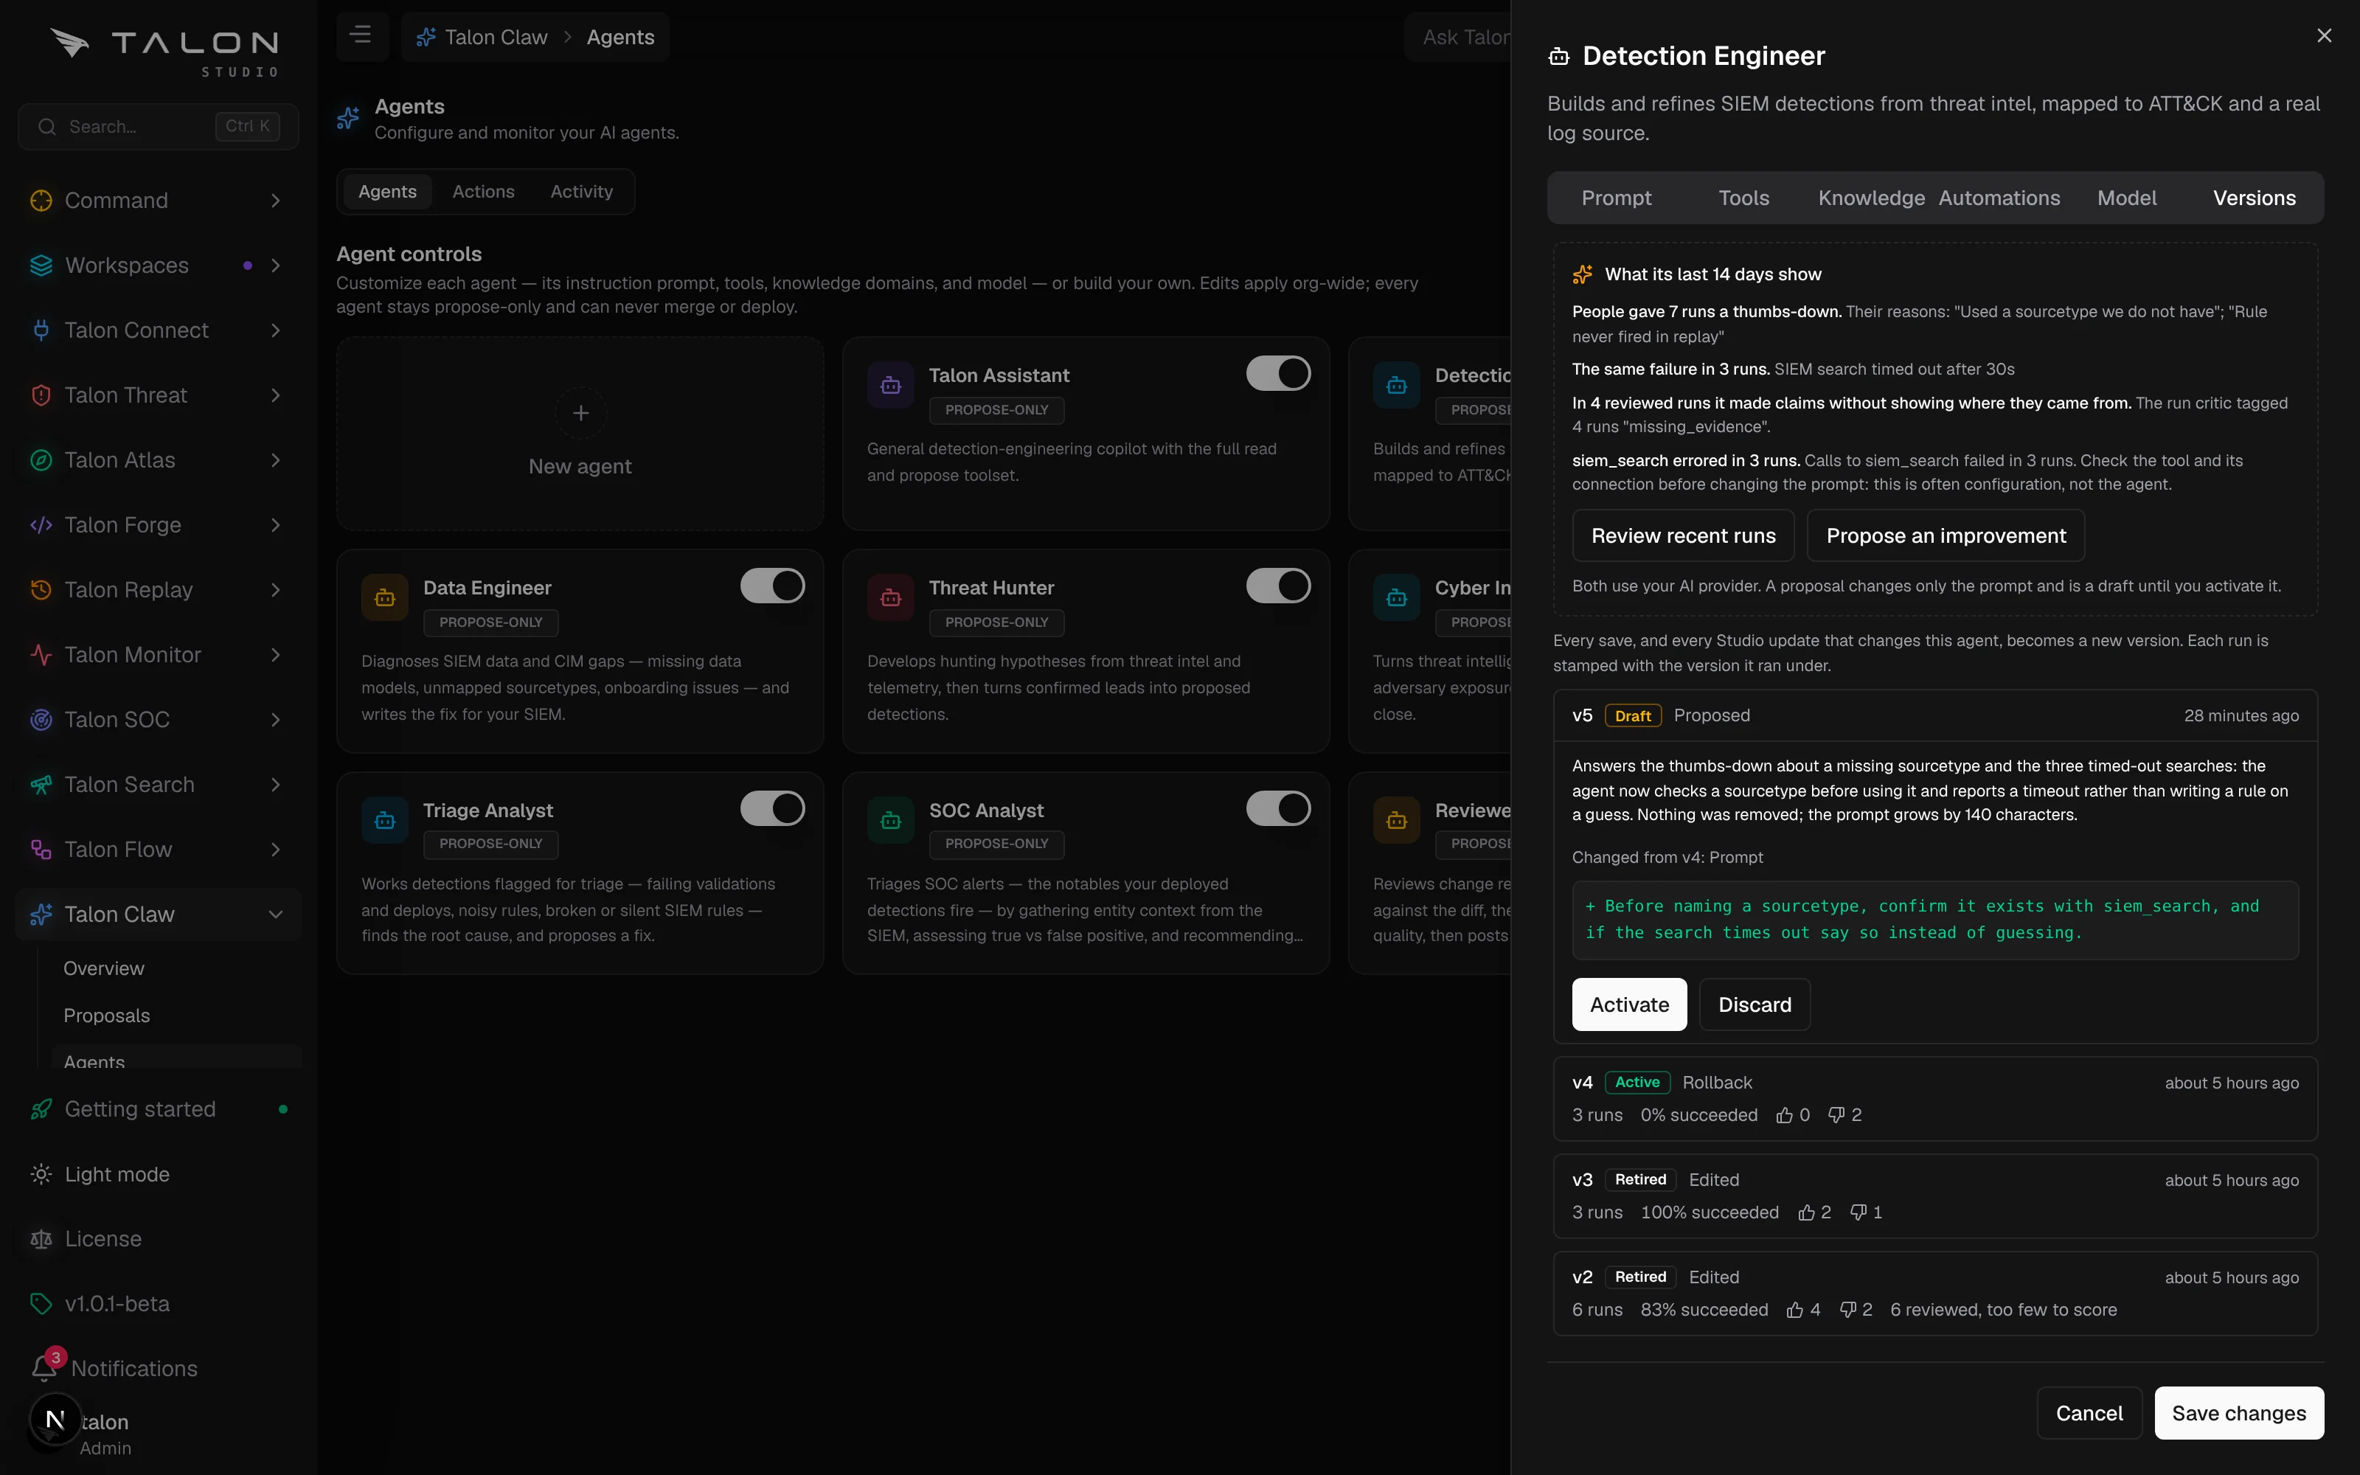Open the Activity tab on Agents page
Image resolution: width=2360 pixels, height=1475 pixels.
point(581,191)
